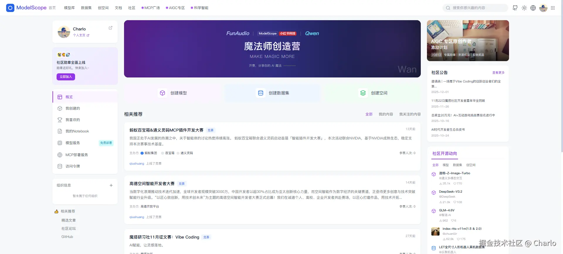Screen dimensions: 563x254
Task: Click the search input field
Action: point(475,8)
